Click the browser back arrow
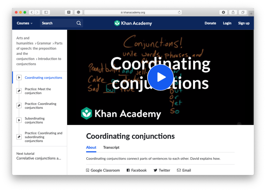 click(x=31, y=12)
